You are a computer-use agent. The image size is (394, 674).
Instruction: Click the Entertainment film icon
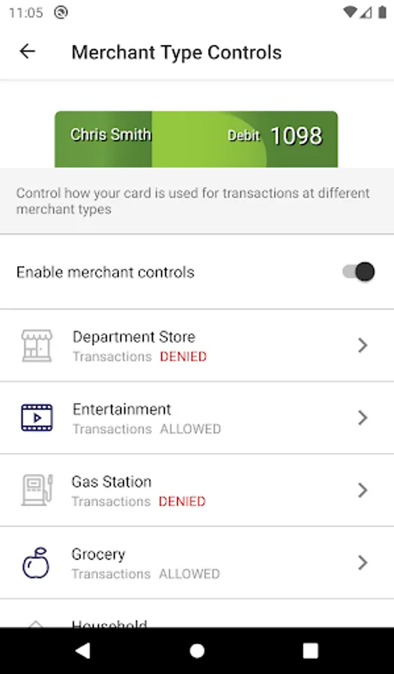click(x=37, y=417)
